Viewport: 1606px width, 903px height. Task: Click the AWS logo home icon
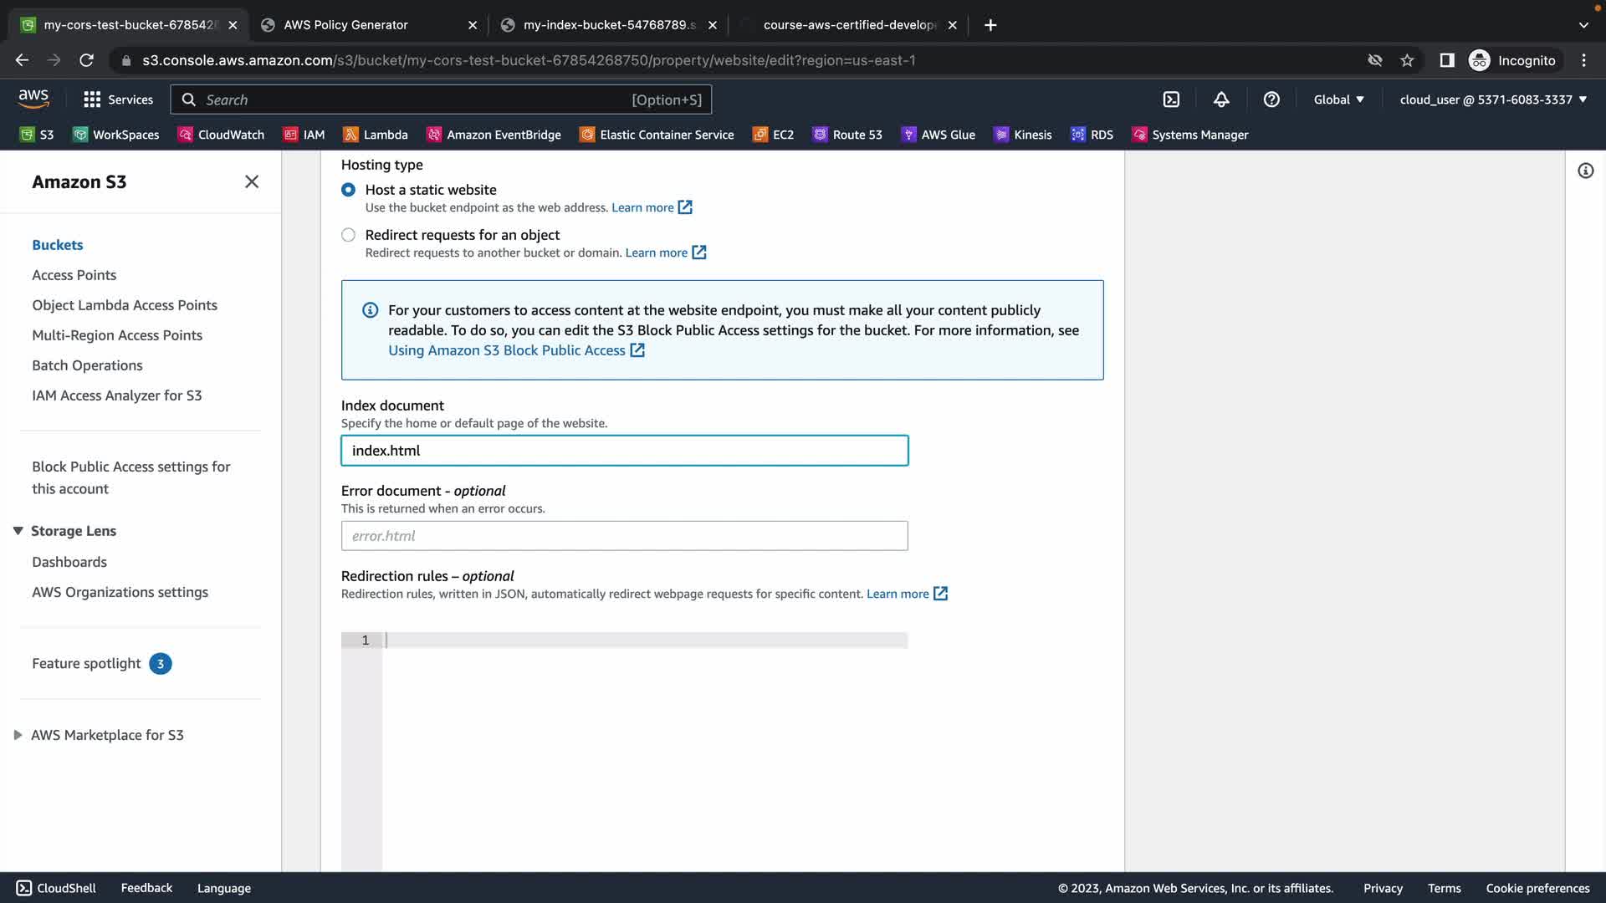pyautogui.click(x=33, y=99)
